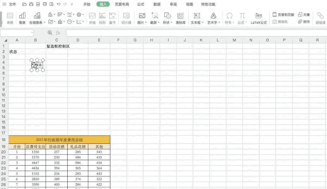Open the 特色功能 tab
This screenshot has height=189, width=327.
click(208, 4)
